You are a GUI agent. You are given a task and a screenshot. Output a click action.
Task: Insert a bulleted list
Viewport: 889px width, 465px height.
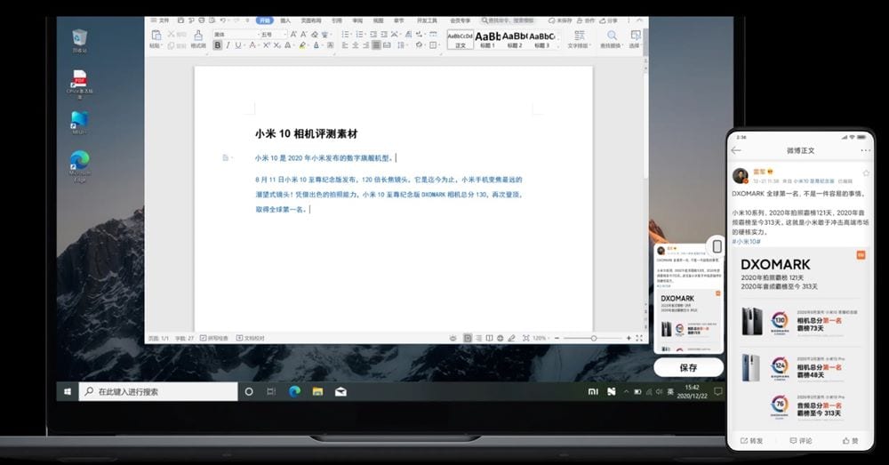point(345,35)
